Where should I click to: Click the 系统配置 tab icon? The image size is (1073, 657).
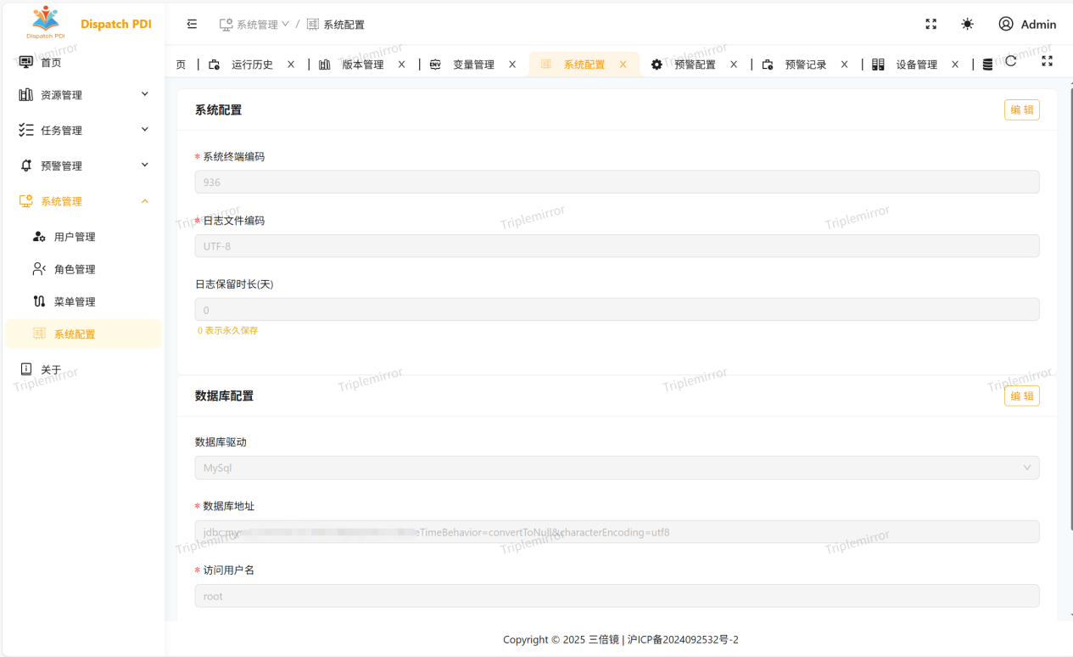pyautogui.click(x=545, y=65)
